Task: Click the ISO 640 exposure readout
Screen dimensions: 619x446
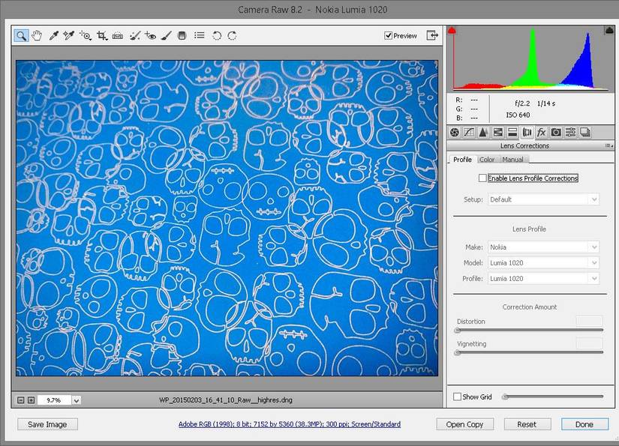Action: (x=518, y=115)
